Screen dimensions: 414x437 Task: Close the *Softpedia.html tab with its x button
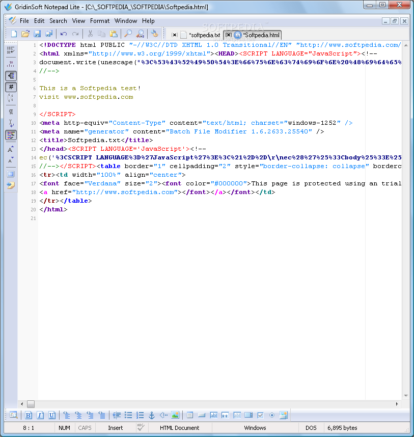click(x=229, y=35)
